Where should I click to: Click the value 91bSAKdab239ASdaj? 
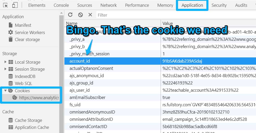pos(182,61)
